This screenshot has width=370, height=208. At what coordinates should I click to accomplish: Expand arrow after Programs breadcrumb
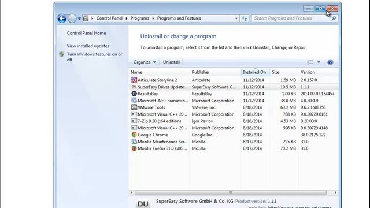[x=153, y=18]
